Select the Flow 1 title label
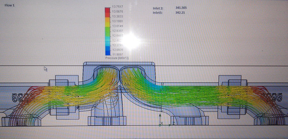288x139 pixels. tap(9, 6)
